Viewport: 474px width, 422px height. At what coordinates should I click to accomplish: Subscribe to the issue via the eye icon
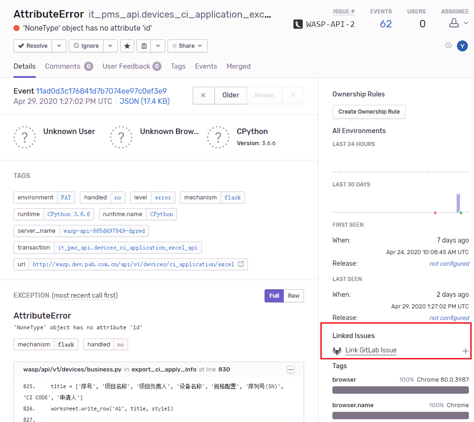(x=448, y=46)
